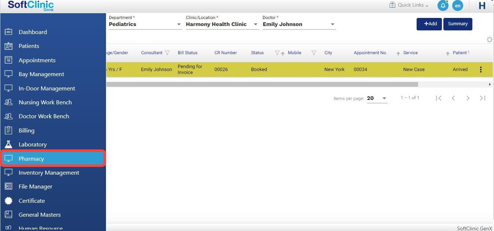
Task: Click the 'Booked' status cell
Action: pyautogui.click(x=259, y=70)
